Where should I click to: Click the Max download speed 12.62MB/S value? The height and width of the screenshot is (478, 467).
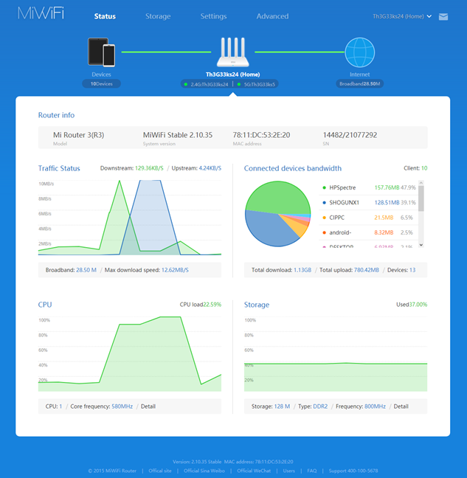pos(175,270)
